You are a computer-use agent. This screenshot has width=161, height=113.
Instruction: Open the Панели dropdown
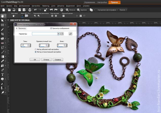tap(123, 10)
